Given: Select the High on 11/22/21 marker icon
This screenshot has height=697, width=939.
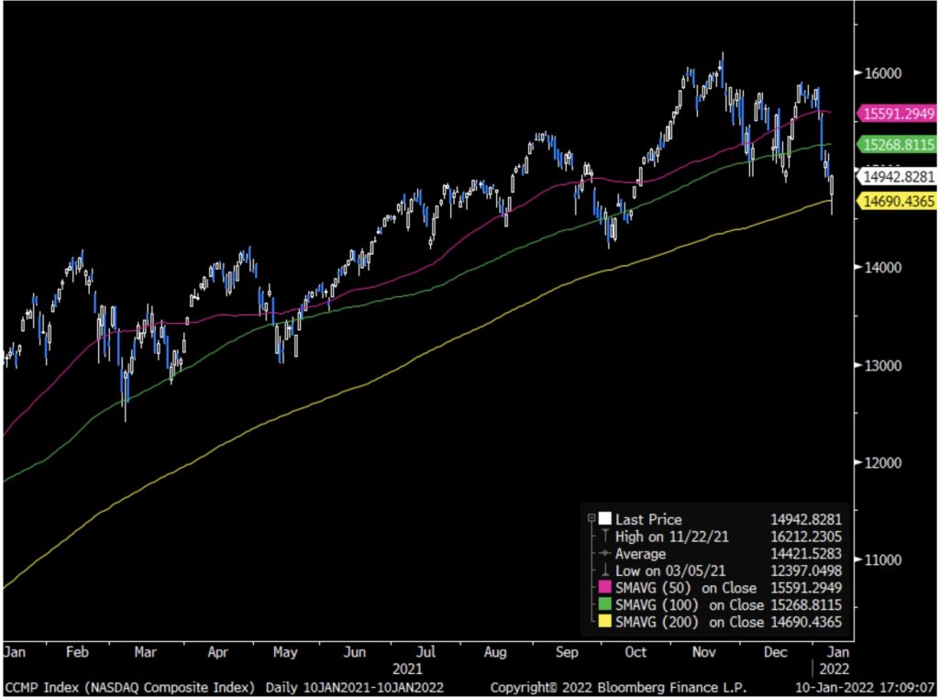Looking at the screenshot, I should 604,537.
